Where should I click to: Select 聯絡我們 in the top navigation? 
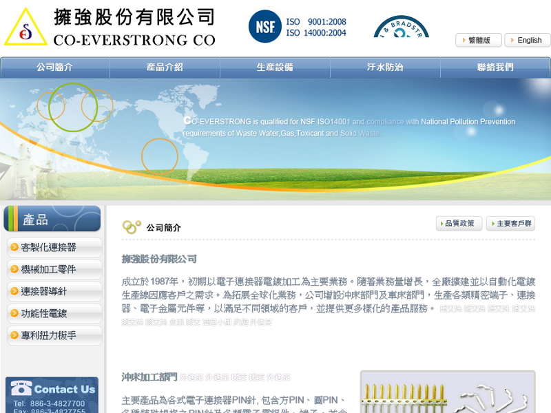coord(496,67)
